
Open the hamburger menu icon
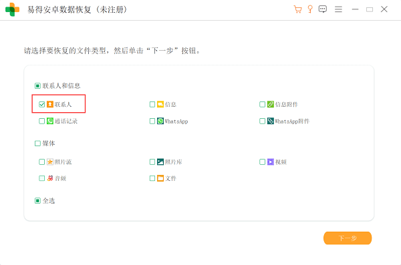(338, 9)
